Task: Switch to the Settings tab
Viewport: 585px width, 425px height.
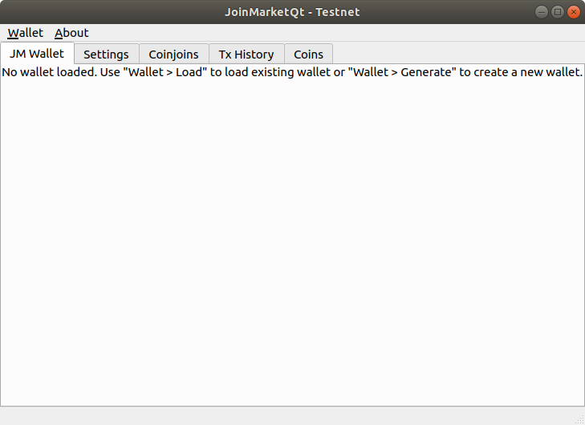Action: click(x=106, y=55)
